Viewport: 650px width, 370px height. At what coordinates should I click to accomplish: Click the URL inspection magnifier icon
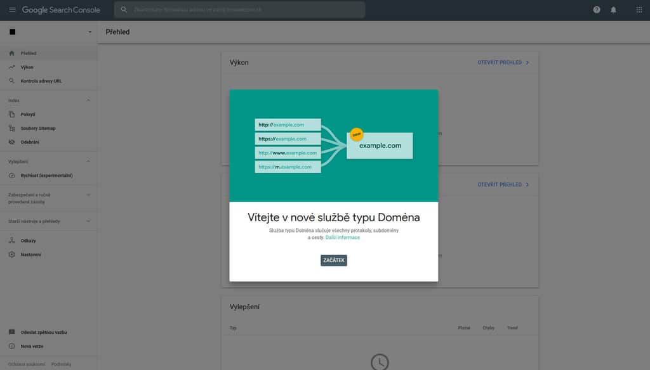coord(11,80)
